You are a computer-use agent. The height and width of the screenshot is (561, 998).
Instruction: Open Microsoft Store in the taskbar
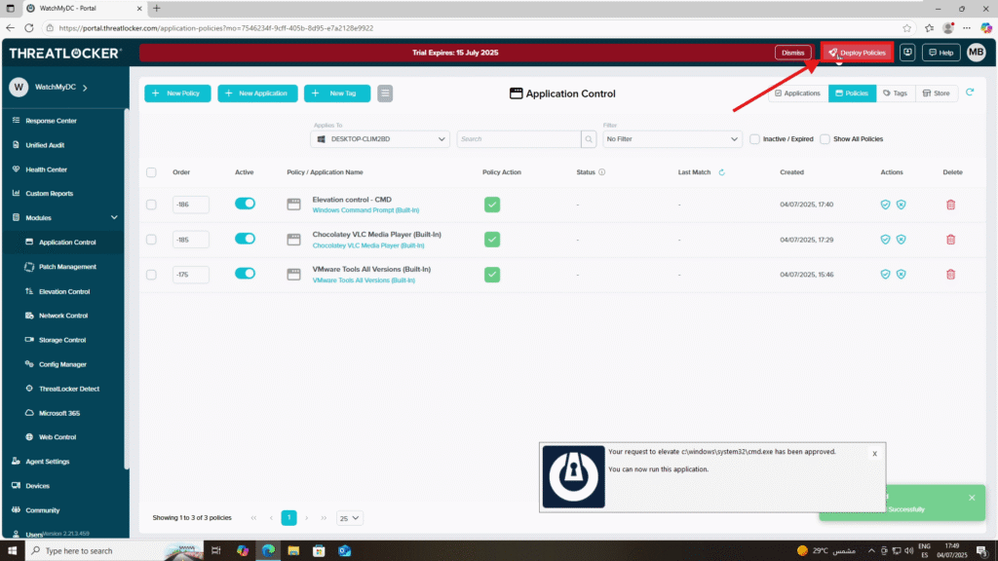[319, 551]
